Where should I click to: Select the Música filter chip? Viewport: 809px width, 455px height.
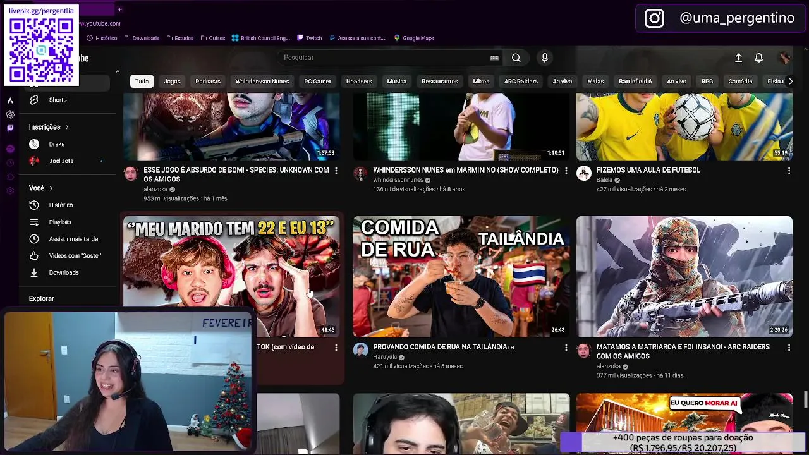pos(397,82)
